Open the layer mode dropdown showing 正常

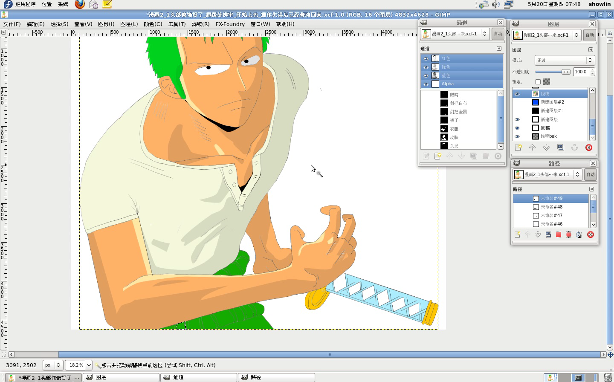(x=565, y=60)
